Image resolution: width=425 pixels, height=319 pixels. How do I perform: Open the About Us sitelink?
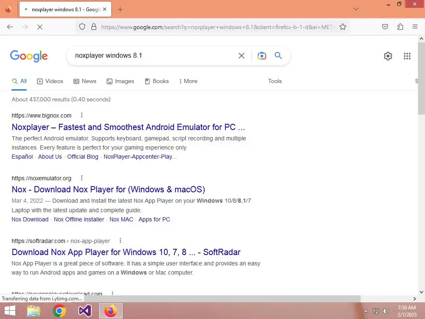click(x=50, y=157)
